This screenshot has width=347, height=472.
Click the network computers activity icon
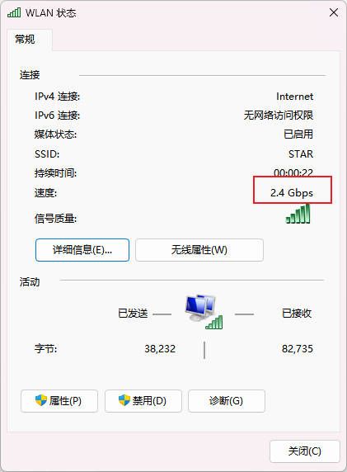point(204,312)
